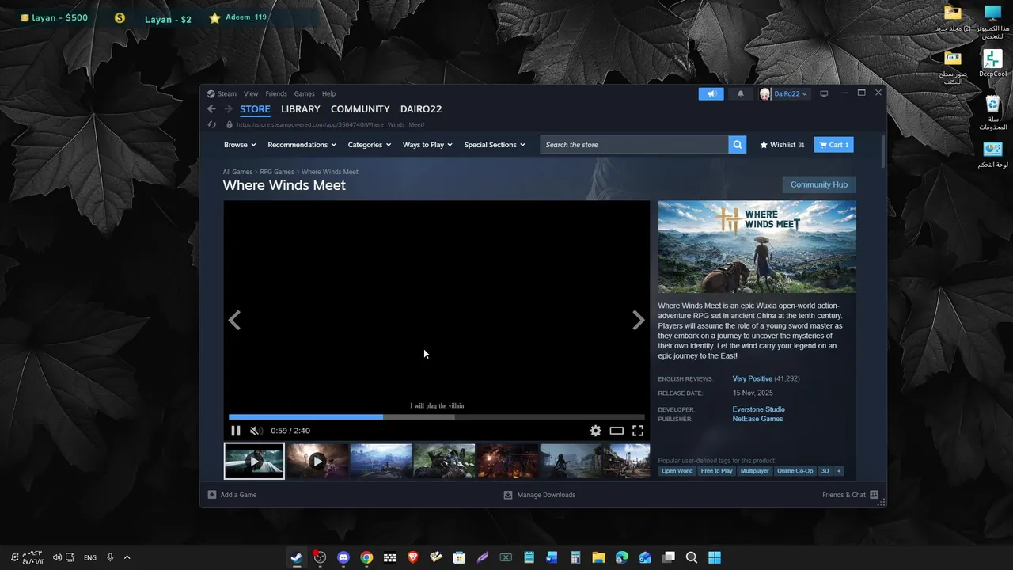Click the Steam forward navigation arrow
The height and width of the screenshot is (570, 1013).
coord(228,109)
